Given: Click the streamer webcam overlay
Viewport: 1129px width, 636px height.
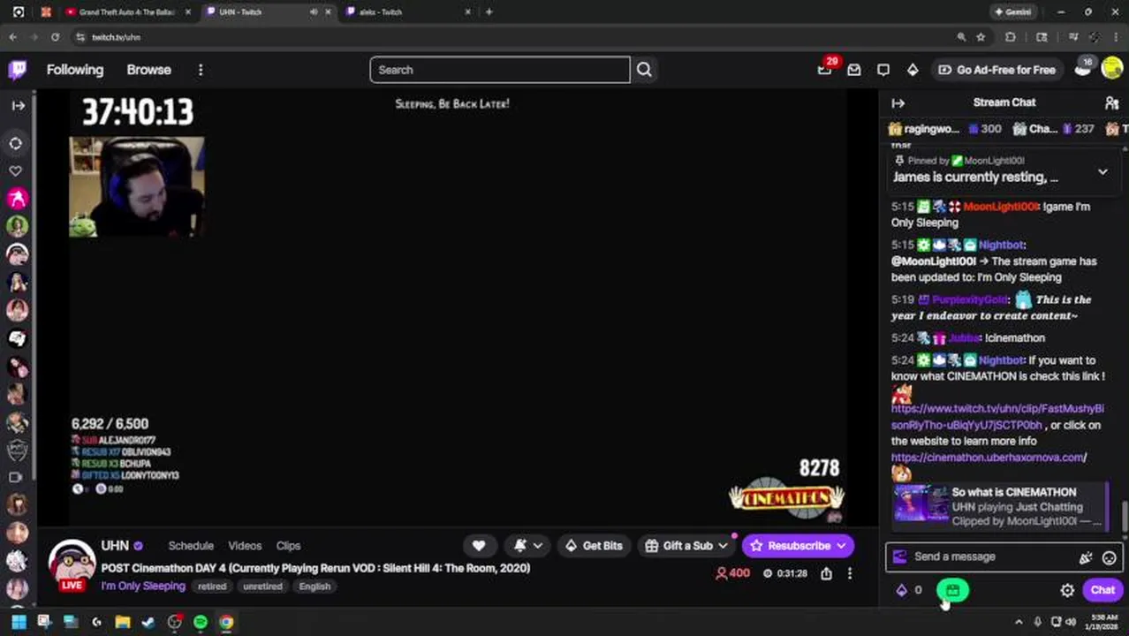Looking at the screenshot, I should pyautogui.click(x=137, y=187).
